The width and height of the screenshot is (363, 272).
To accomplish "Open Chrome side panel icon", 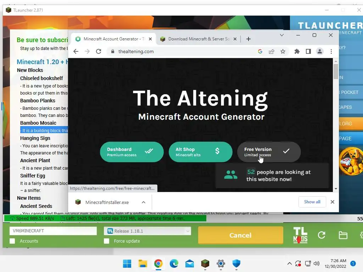I will click(308, 51).
